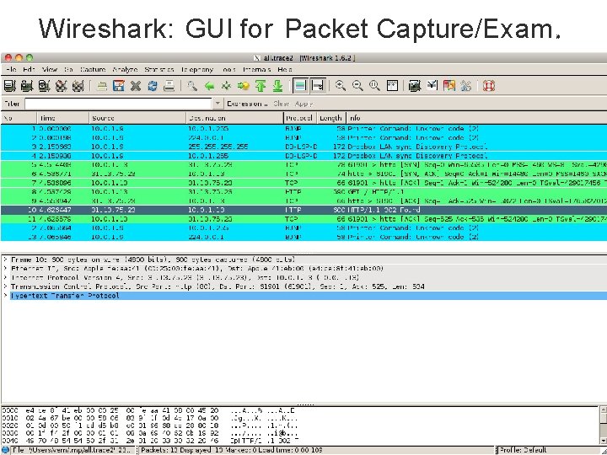Open the list of capture interfaces icon
Image resolution: width=607 pixels, height=455 pixels.
tap(9, 85)
